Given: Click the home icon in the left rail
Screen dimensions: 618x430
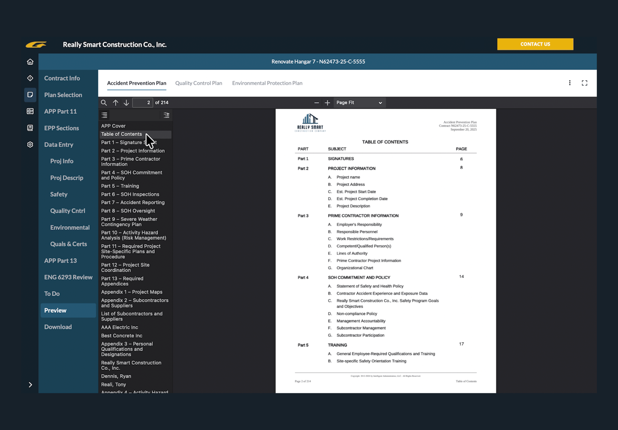Looking at the screenshot, I should [30, 62].
